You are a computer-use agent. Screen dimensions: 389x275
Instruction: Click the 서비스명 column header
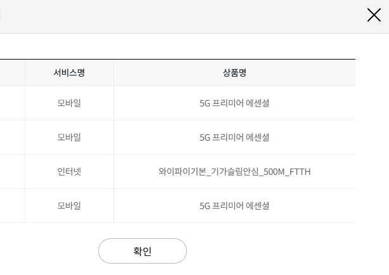69,73
